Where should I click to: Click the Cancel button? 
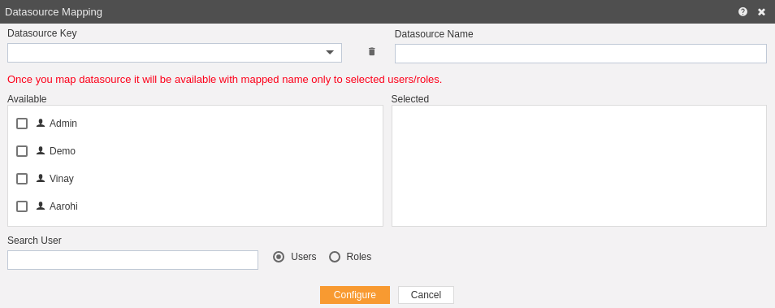[x=426, y=295]
